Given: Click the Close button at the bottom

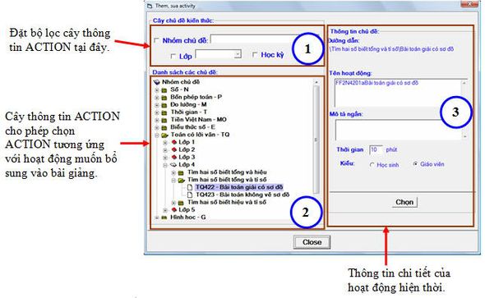Looking at the screenshot, I should pyautogui.click(x=312, y=242).
